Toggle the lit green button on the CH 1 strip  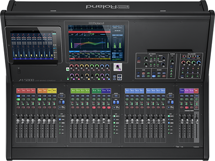click(x=18, y=99)
